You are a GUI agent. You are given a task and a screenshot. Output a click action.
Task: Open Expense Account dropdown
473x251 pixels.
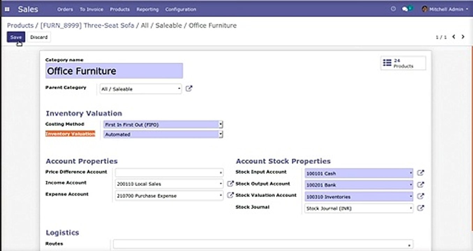169,196
